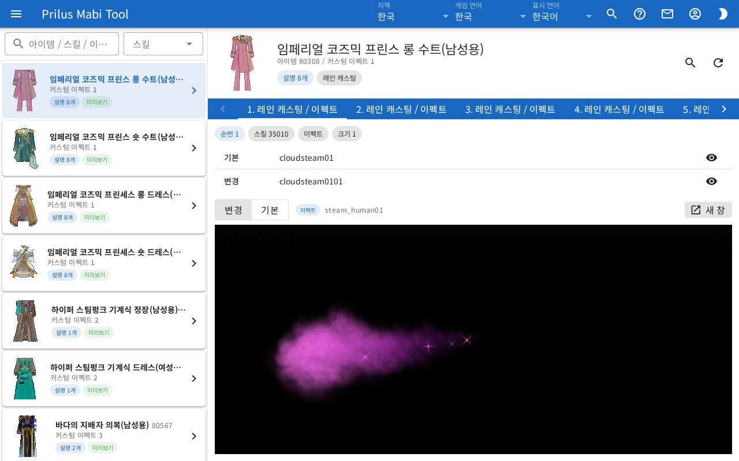Click the 순번 1 chip
This screenshot has height=461, width=739.
click(230, 134)
